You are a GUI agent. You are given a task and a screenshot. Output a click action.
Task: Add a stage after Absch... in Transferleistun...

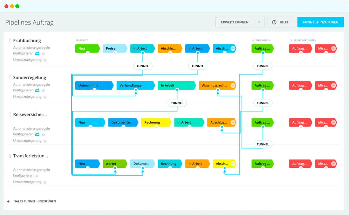tap(233, 164)
